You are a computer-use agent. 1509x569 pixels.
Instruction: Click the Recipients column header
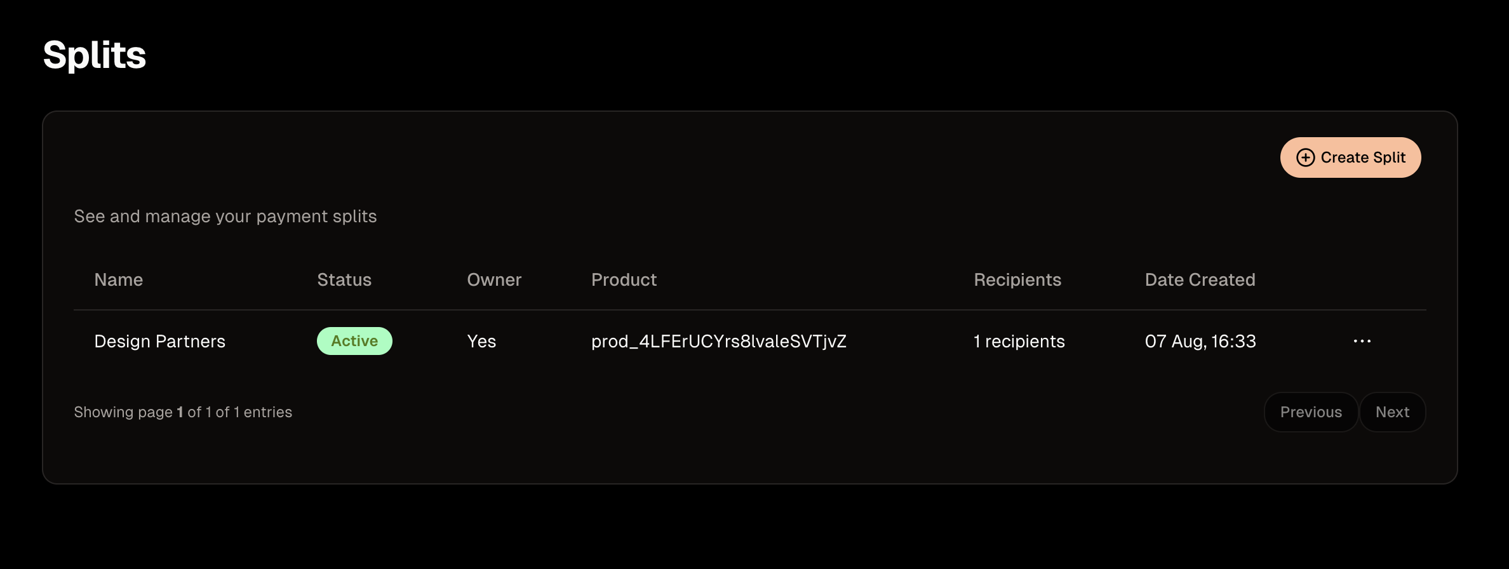(x=1017, y=280)
